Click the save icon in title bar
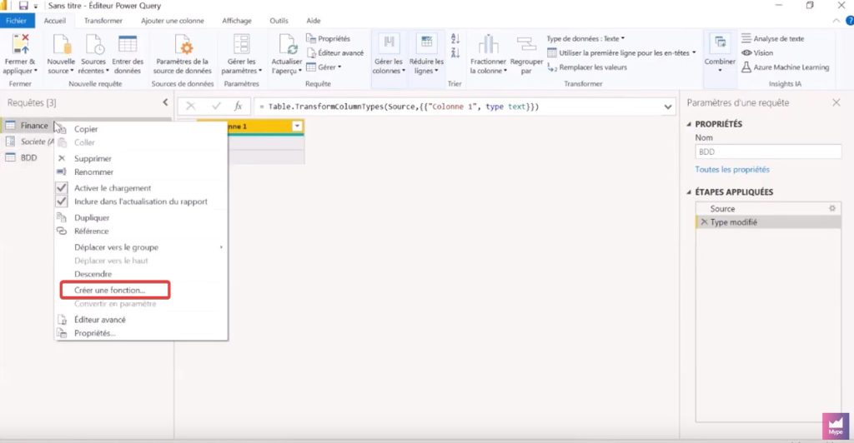The width and height of the screenshot is (854, 443). coord(23,6)
